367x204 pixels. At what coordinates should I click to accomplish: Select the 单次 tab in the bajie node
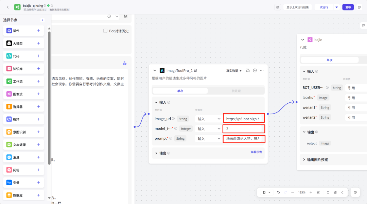[330, 60]
